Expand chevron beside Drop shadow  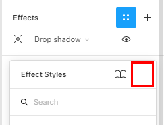[x=87, y=40]
